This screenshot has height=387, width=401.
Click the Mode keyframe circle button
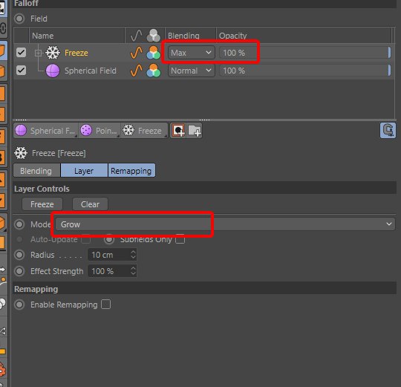[x=19, y=224]
